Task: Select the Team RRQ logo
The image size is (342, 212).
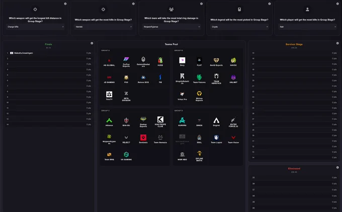Action: click(109, 155)
